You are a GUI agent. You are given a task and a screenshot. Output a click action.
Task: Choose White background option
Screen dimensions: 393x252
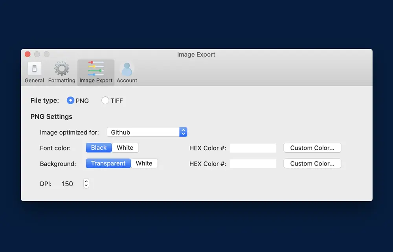[144, 164]
